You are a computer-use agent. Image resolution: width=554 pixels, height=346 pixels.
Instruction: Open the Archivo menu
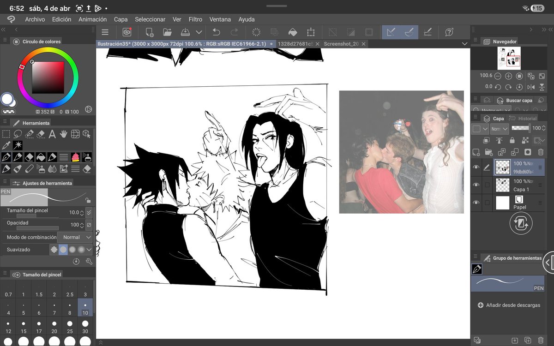pos(35,19)
